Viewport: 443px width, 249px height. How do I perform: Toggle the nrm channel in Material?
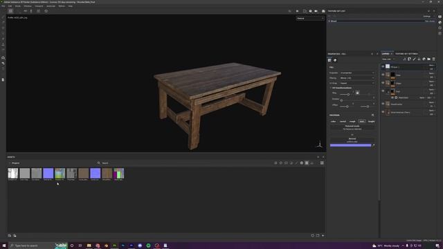click(362, 122)
